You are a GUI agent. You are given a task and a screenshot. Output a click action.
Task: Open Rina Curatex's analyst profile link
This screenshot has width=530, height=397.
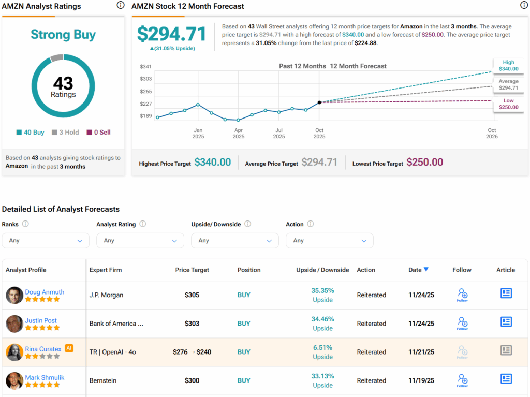(43, 349)
